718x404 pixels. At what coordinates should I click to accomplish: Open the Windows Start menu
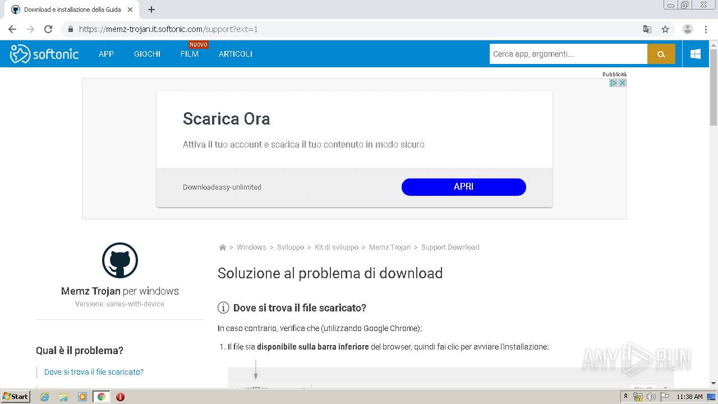coord(16,396)
